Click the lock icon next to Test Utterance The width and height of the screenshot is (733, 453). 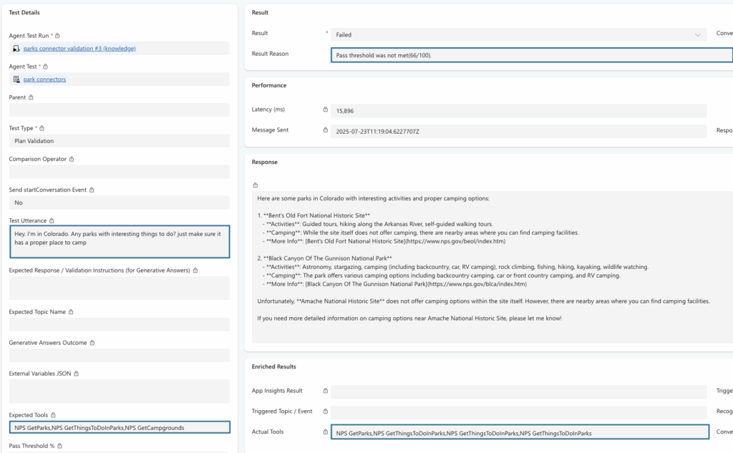point(52,221)
